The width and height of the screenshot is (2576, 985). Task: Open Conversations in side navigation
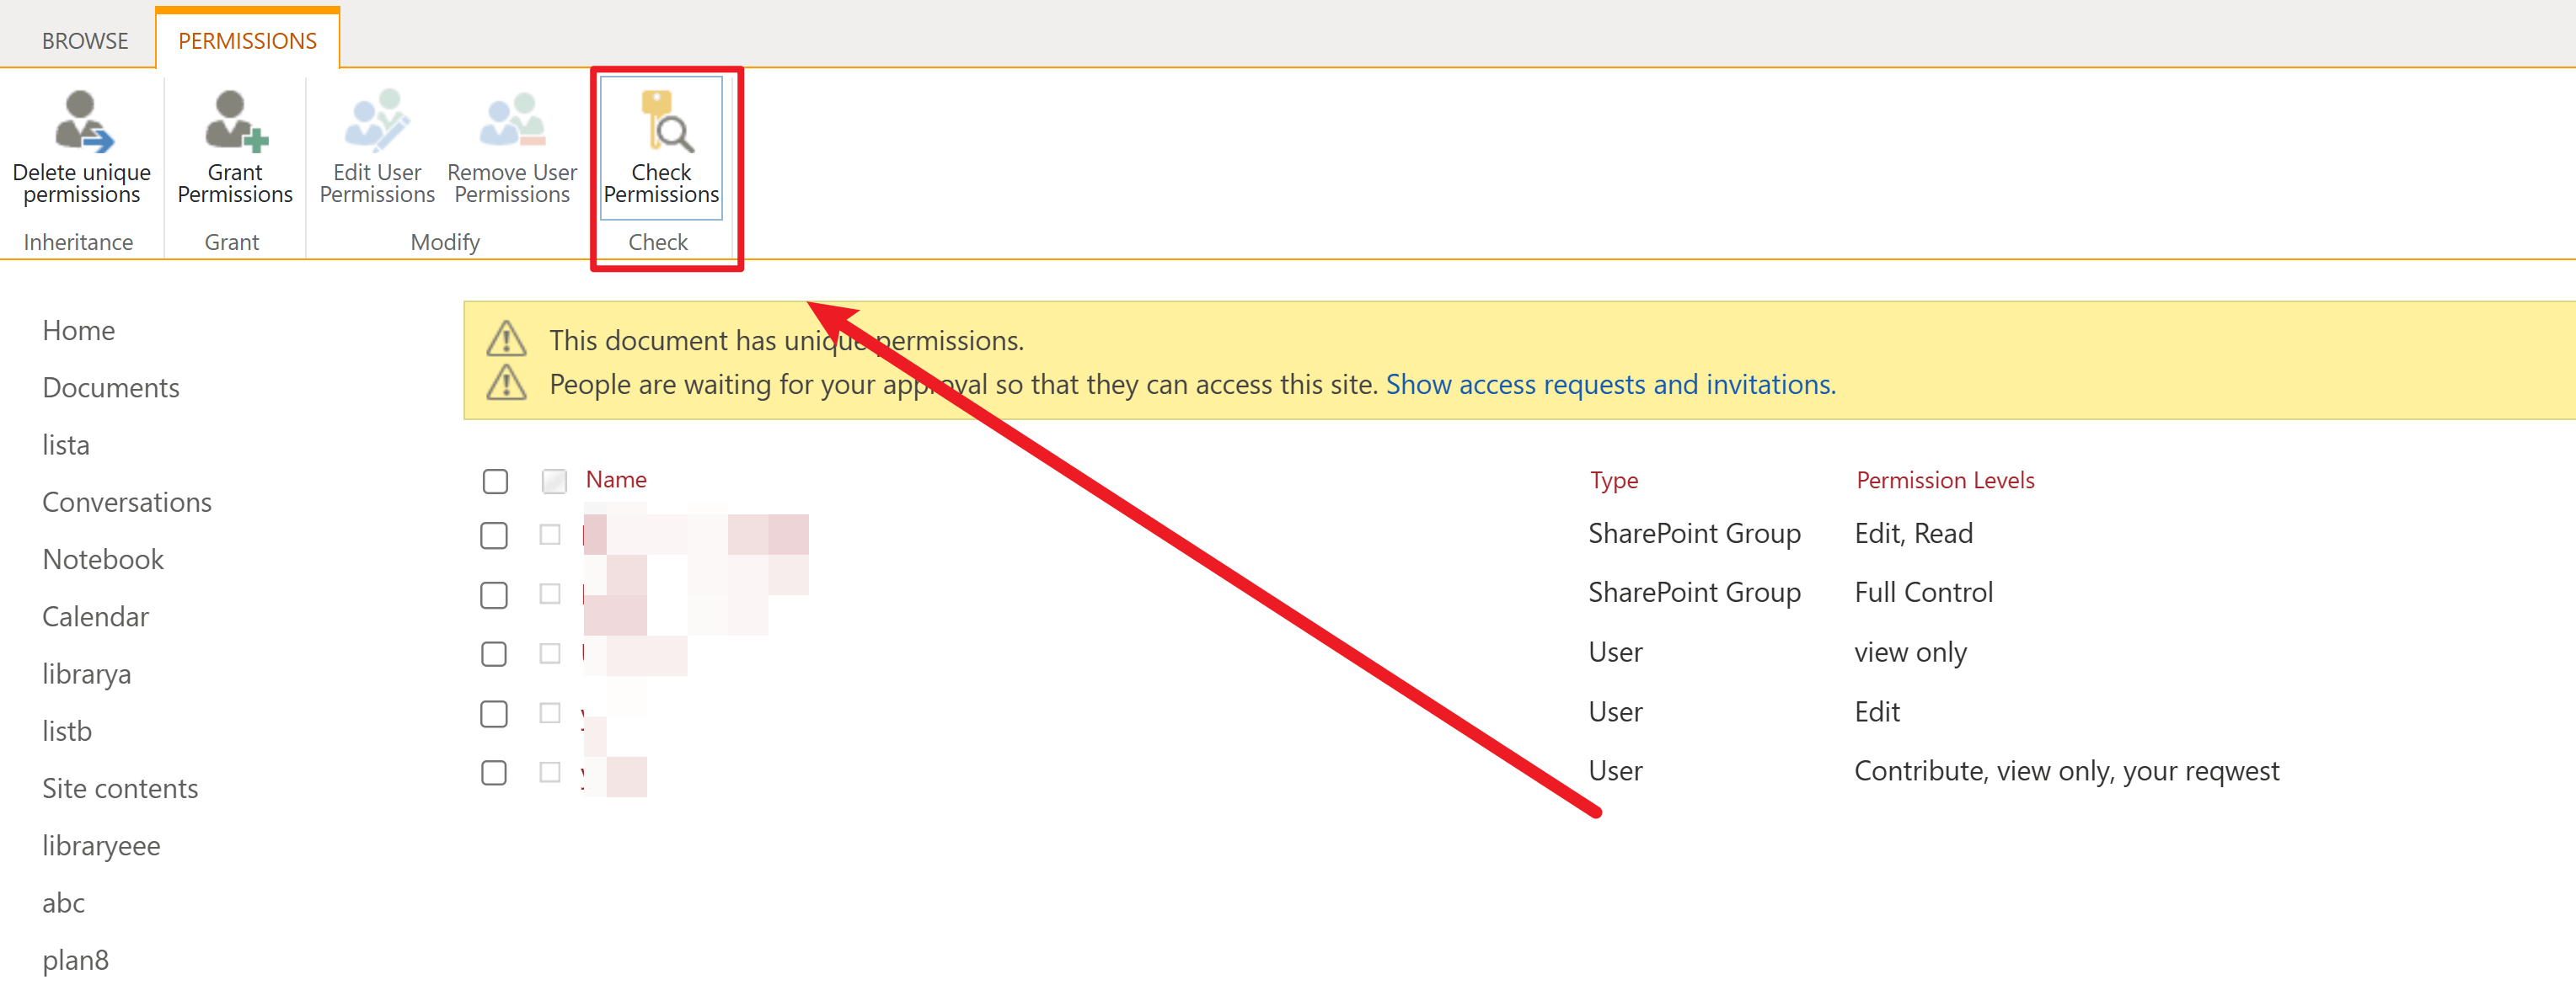tap(127, 503)
